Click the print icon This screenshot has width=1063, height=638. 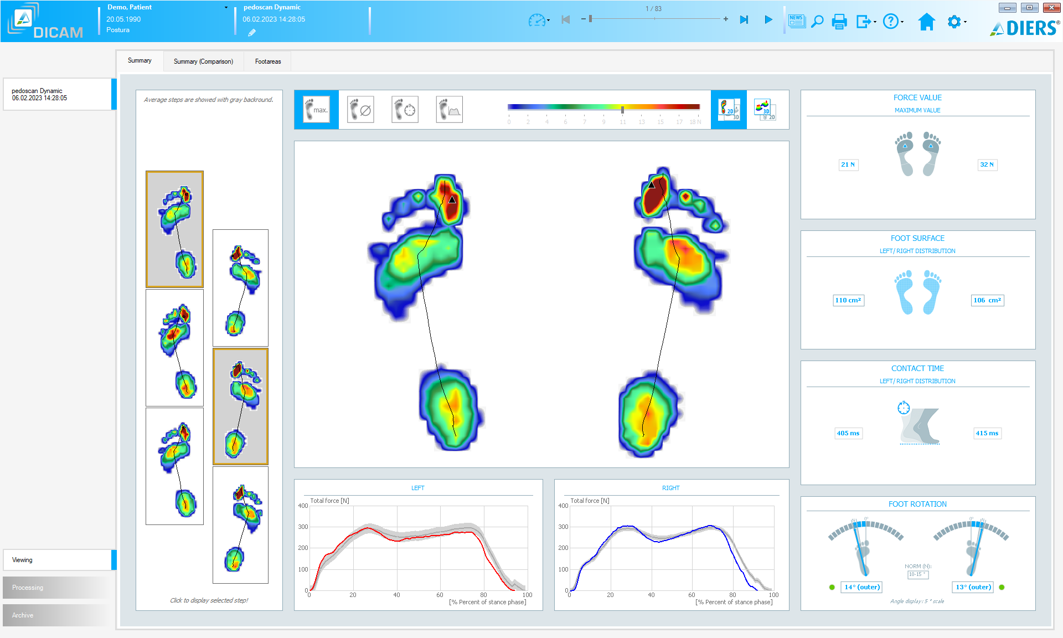coord(839,22)
